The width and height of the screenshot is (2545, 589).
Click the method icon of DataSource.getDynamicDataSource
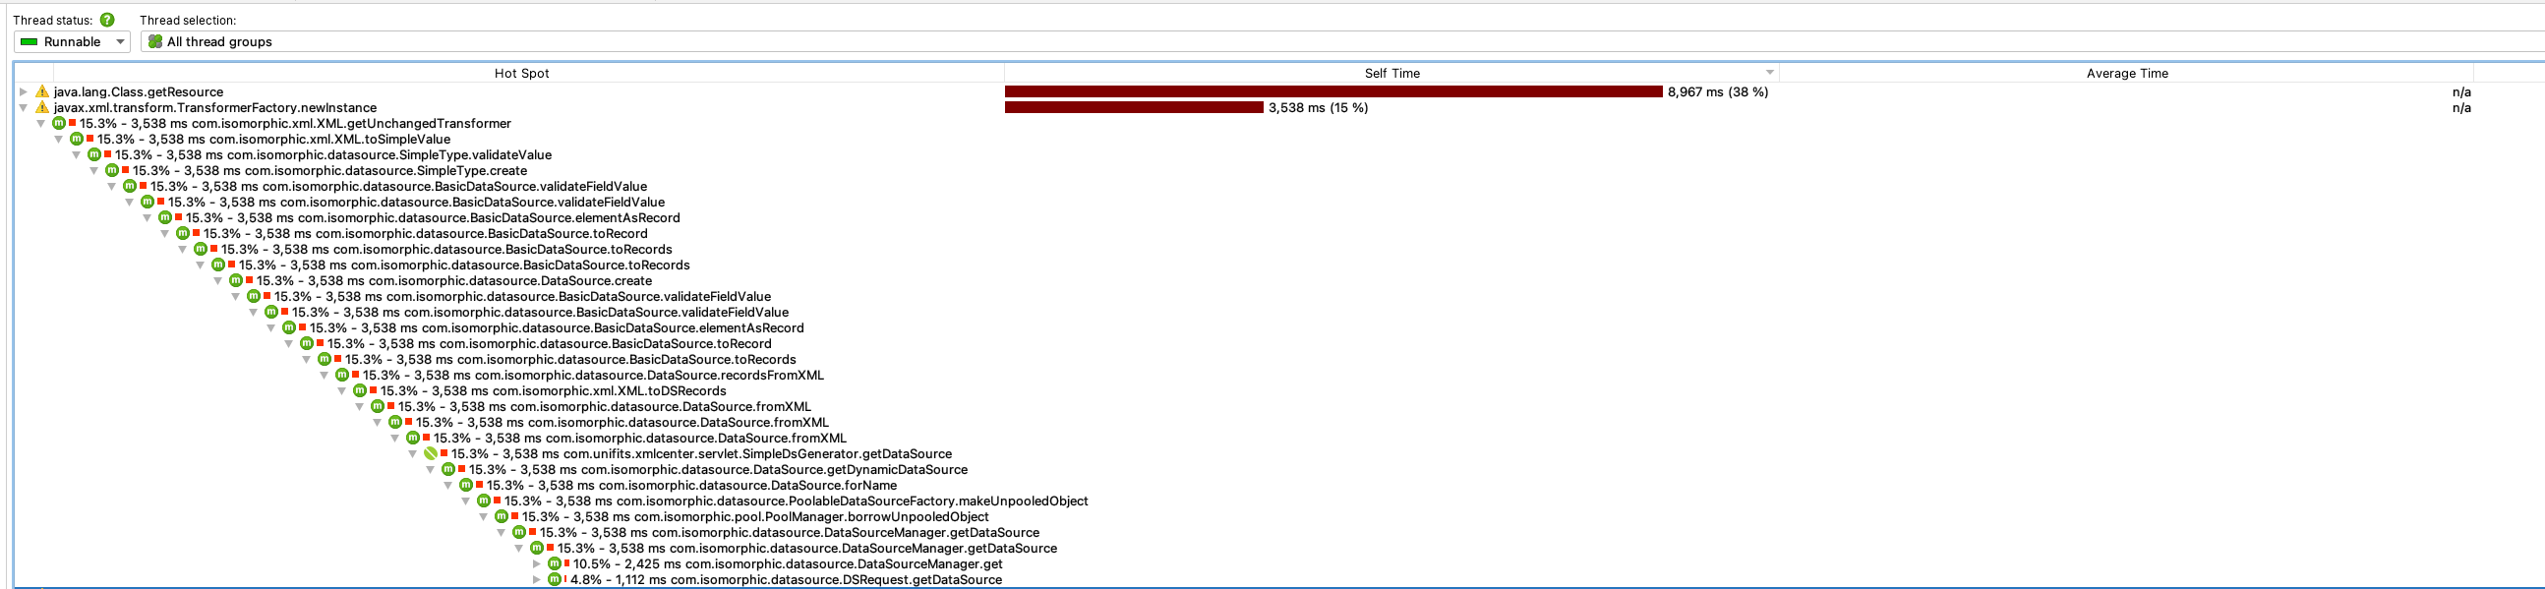pos(448,469)
